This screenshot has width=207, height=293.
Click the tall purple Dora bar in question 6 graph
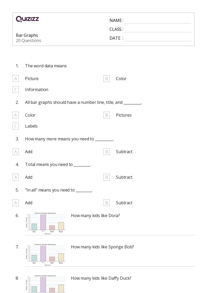(43, 222)
